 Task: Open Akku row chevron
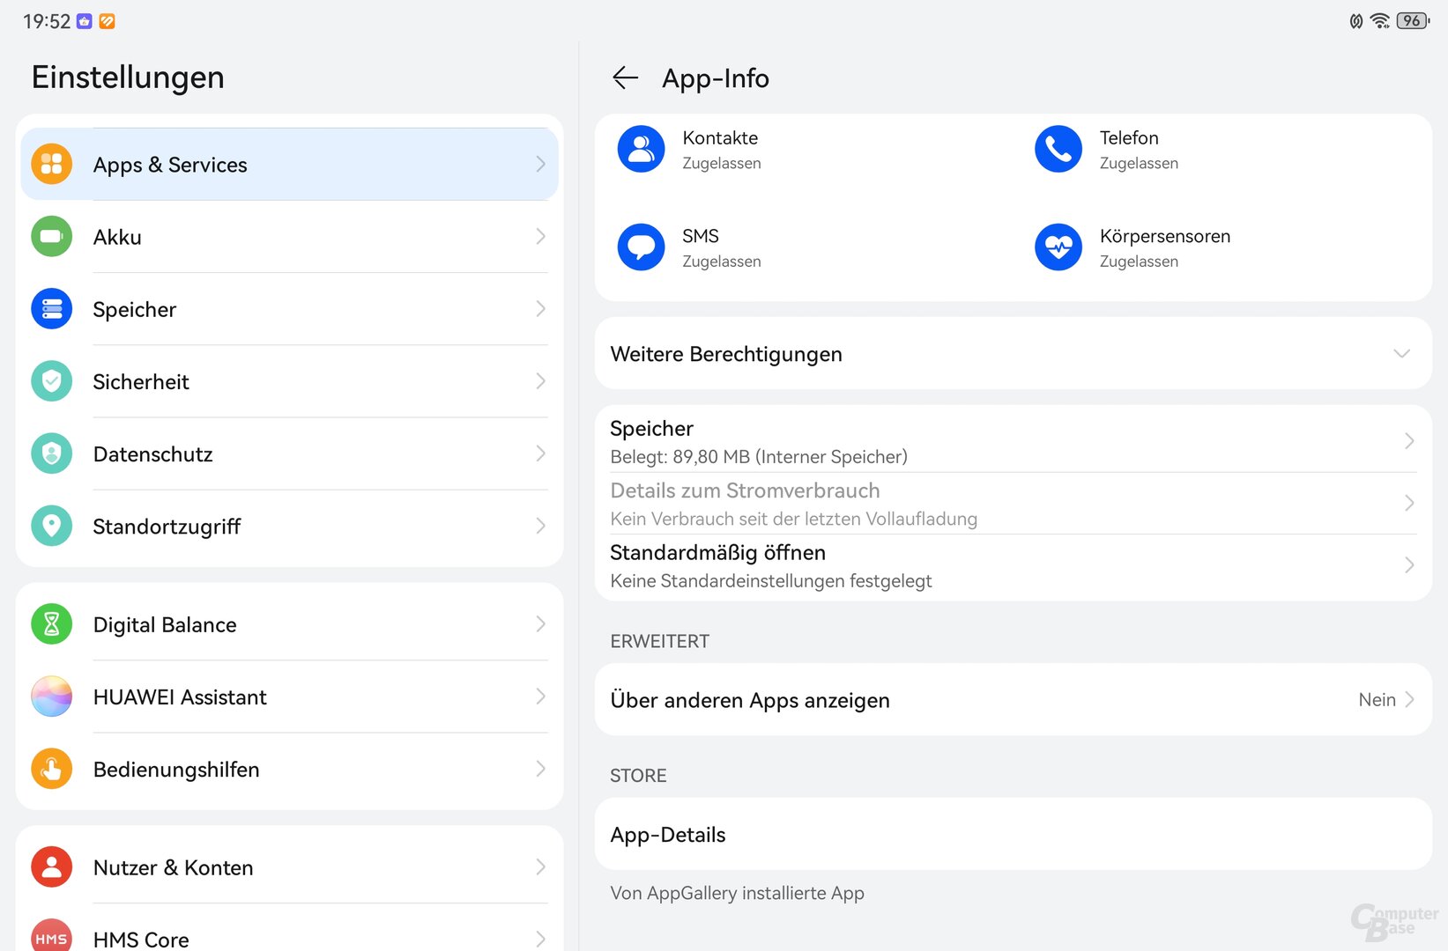(x=540, y=237)
